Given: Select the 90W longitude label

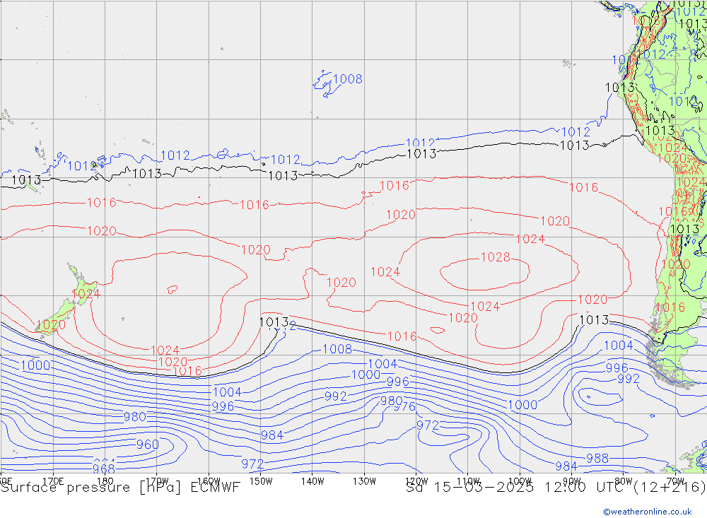Looking at the screenshot, I should 572,481.
